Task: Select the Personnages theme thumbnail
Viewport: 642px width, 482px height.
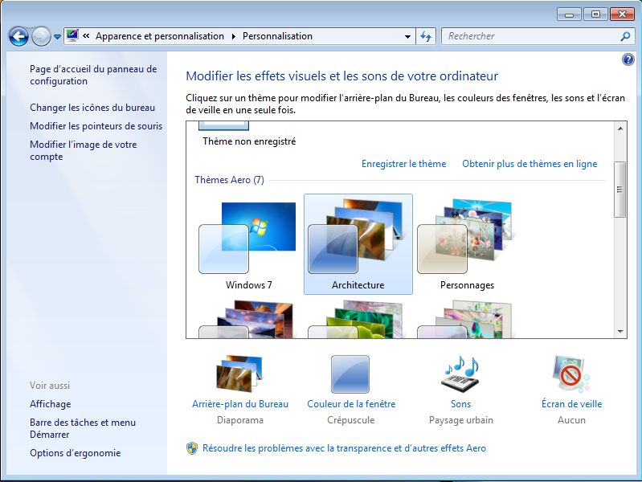Action: pos(467,244)
